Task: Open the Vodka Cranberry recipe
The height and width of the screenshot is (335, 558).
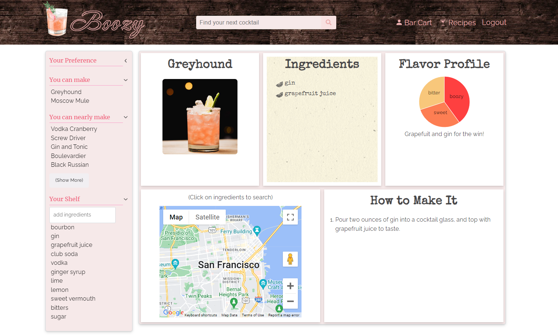Action: coord(74,129)
